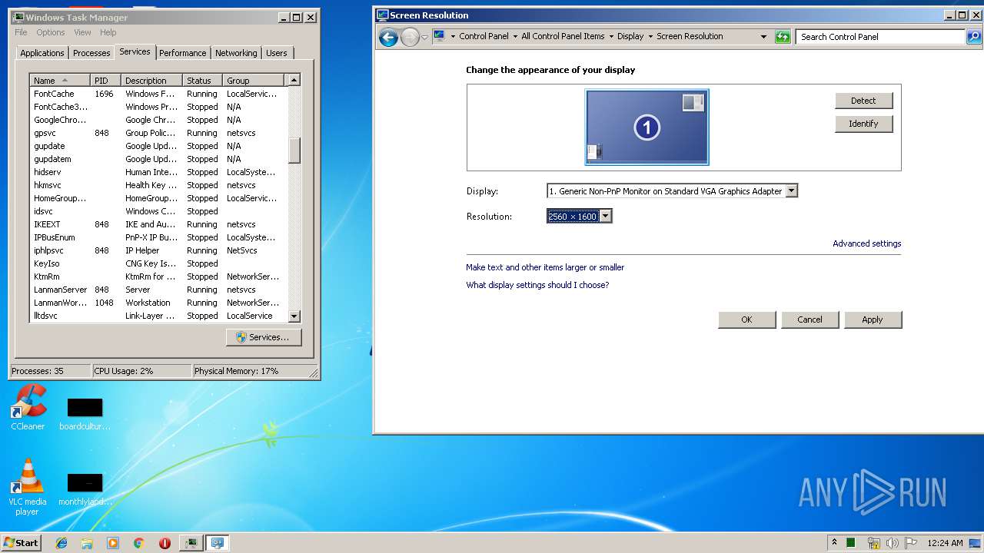This screenshot has height=553, width=984.
Task: Open the Advanced settings link
Action: [866, 243]
